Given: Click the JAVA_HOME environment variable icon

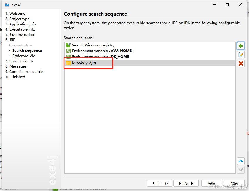Looking at the screenshot, I should (x=68, y=51).
